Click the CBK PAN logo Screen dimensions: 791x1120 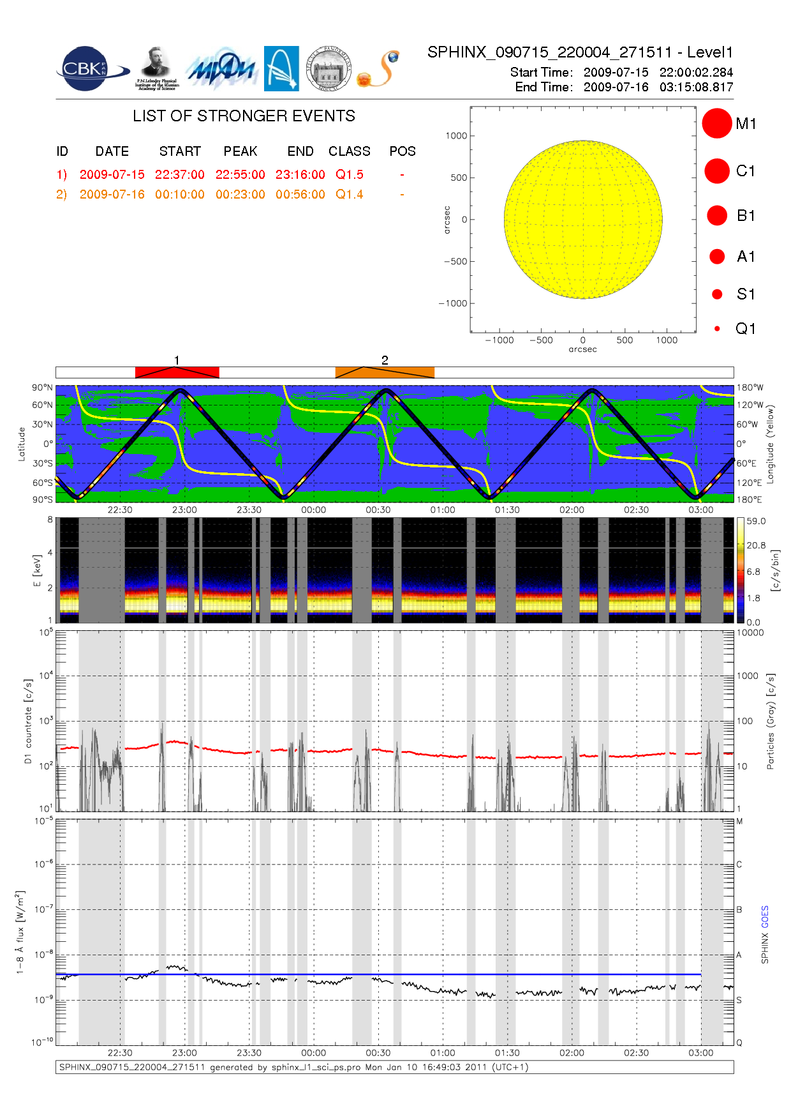[91, 69]
